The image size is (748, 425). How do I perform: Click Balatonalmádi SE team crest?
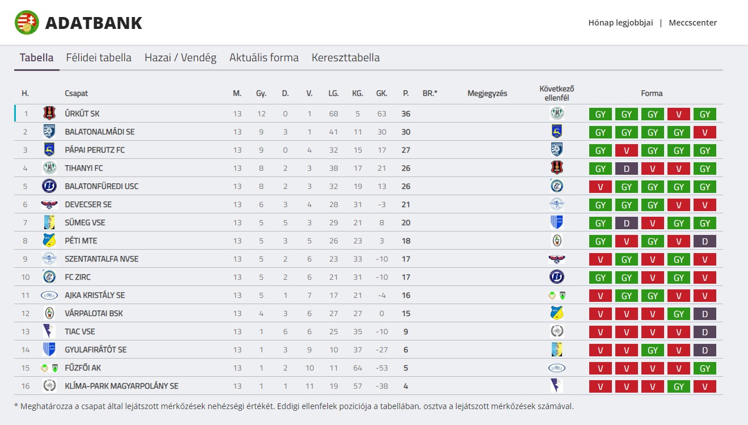[49, 132]
